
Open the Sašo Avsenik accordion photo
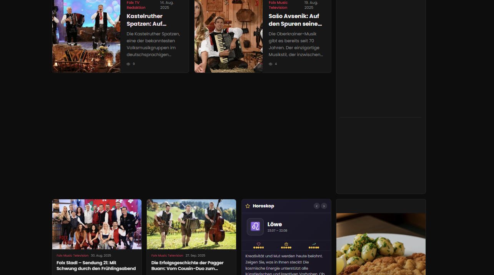coord(228,36)
